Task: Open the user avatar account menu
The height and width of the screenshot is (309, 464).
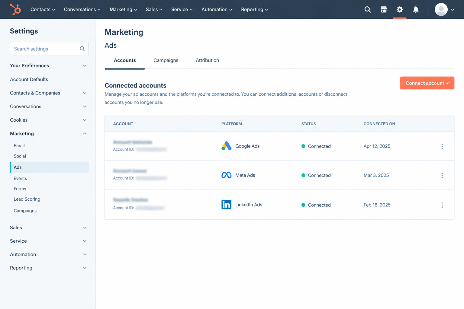Action: pos(444,9)
